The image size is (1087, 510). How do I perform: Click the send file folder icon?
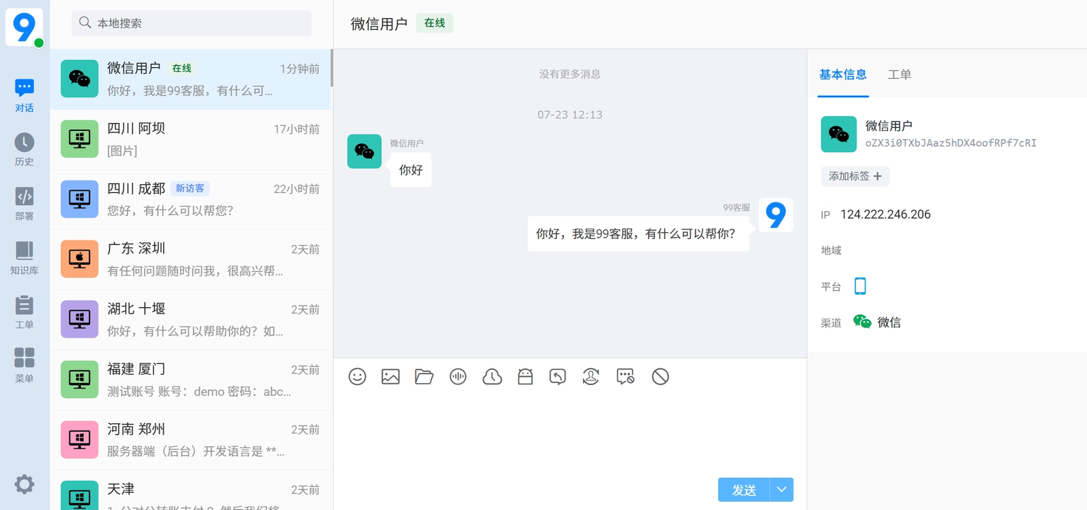424,376
